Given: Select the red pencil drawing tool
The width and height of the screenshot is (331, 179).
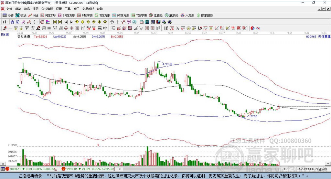Looking at the screenshot, I should coord(5,28).
